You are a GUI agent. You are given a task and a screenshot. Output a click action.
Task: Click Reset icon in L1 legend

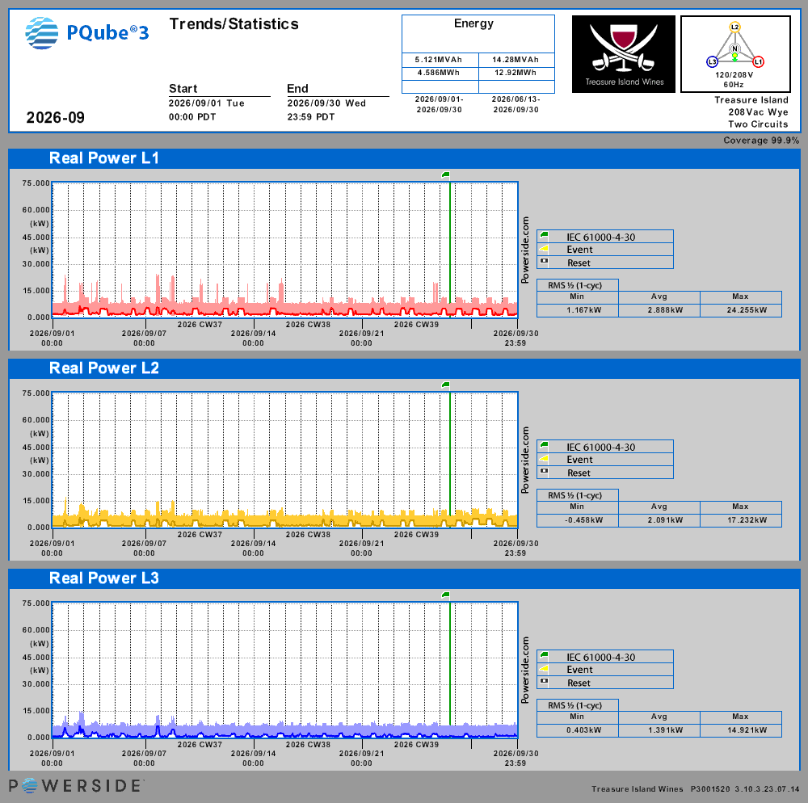pos(544,262)
